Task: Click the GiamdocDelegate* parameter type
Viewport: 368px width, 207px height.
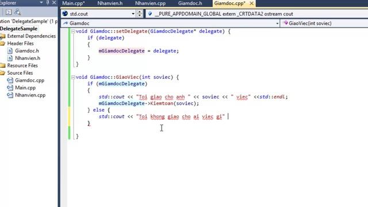Action: click(x=173, y=31)
